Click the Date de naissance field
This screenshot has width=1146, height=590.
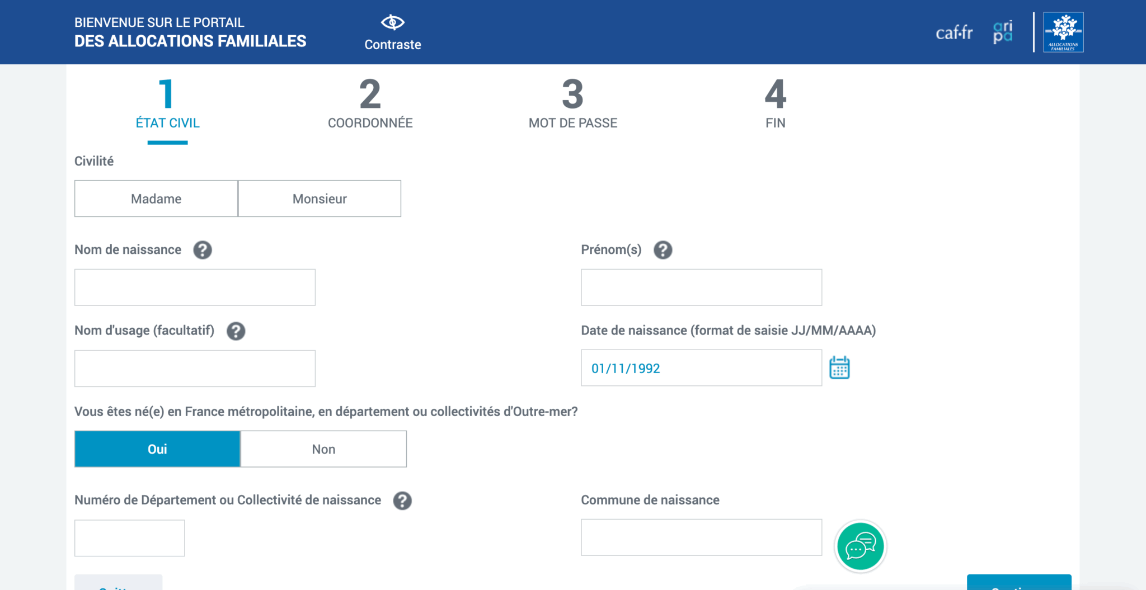click(x=701, y=368)
